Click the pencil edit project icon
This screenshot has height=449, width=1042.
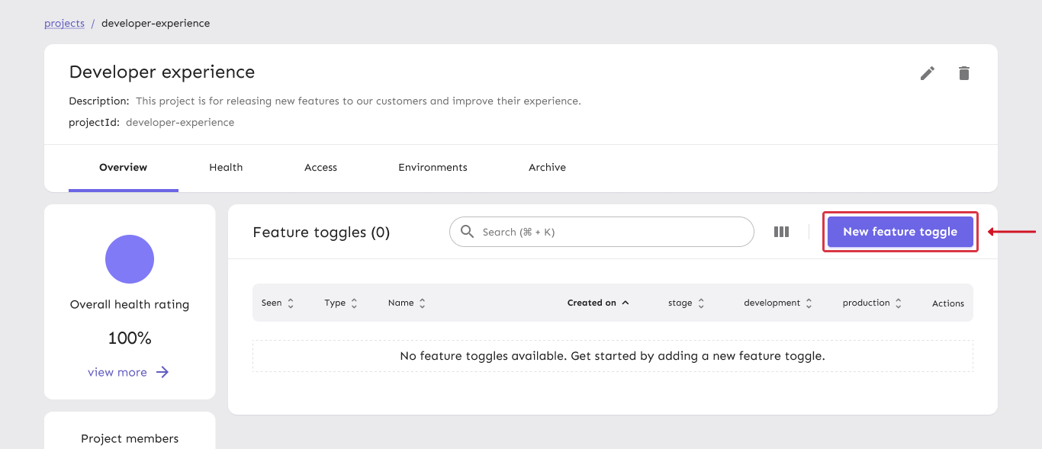927,73
